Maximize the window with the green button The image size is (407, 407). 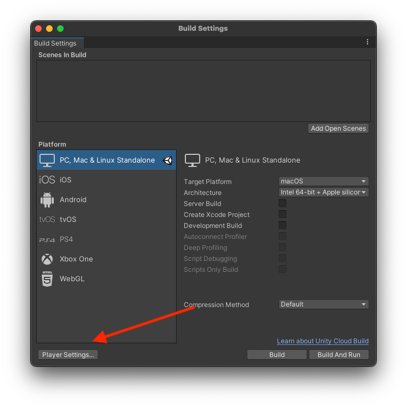click(60, 29)
